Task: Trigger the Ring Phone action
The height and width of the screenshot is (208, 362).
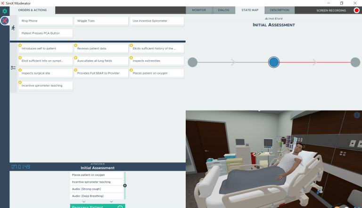Action: [x=46, y=21]
